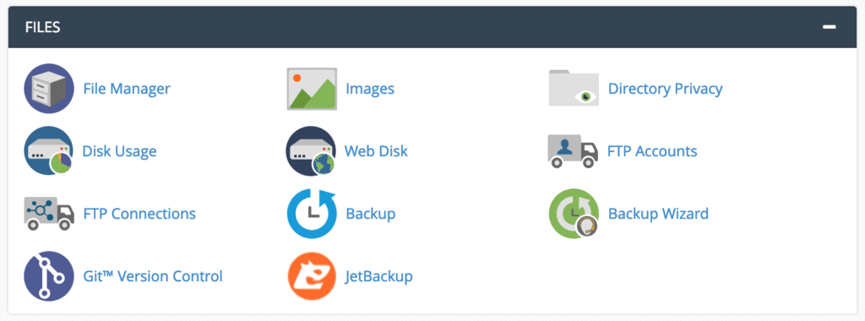
Task: Select the FTP Accounts truck icon
Action: pyautogui.click(x=574, y=150)
